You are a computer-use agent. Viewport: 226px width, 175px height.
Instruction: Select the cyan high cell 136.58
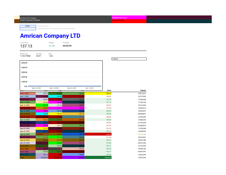[x=55, y=96]
